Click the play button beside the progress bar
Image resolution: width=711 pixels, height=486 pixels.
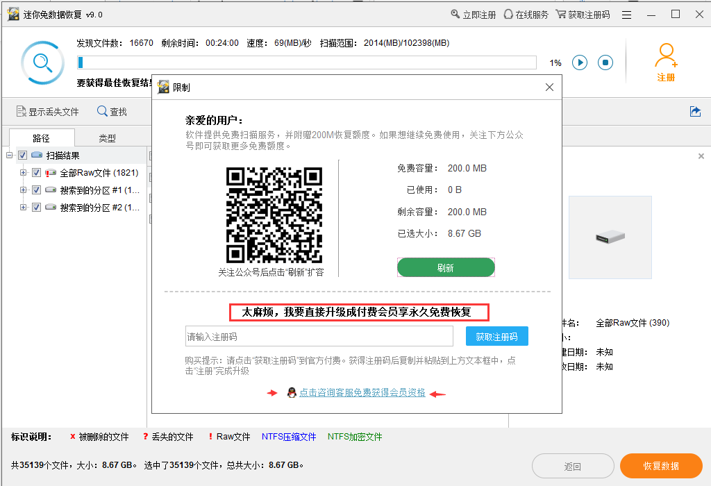click(580, 62)
